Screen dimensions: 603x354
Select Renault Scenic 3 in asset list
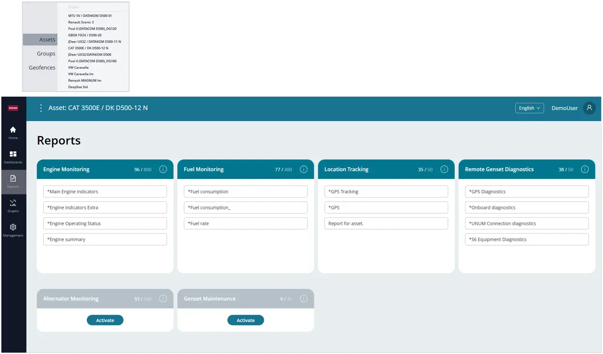coord(81,22)
